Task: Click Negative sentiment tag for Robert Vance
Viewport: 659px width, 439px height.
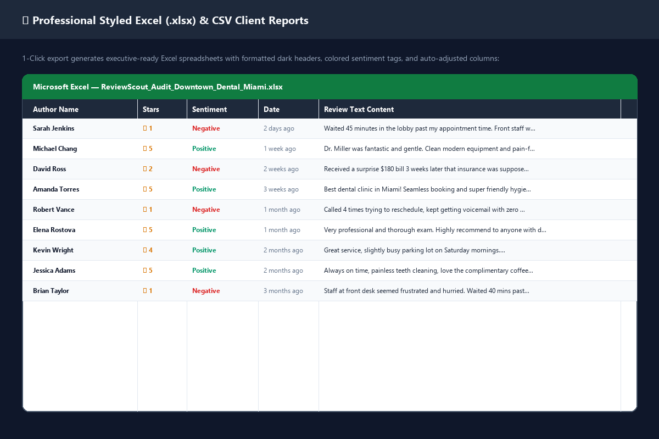Action: [x=206, y=210]
